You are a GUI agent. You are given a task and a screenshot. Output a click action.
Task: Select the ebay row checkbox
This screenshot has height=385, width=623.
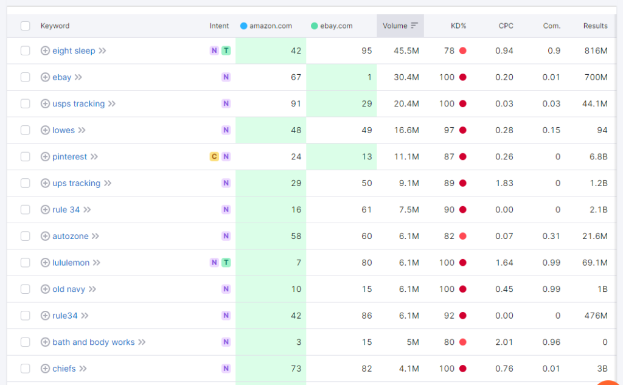pos(26,77)
